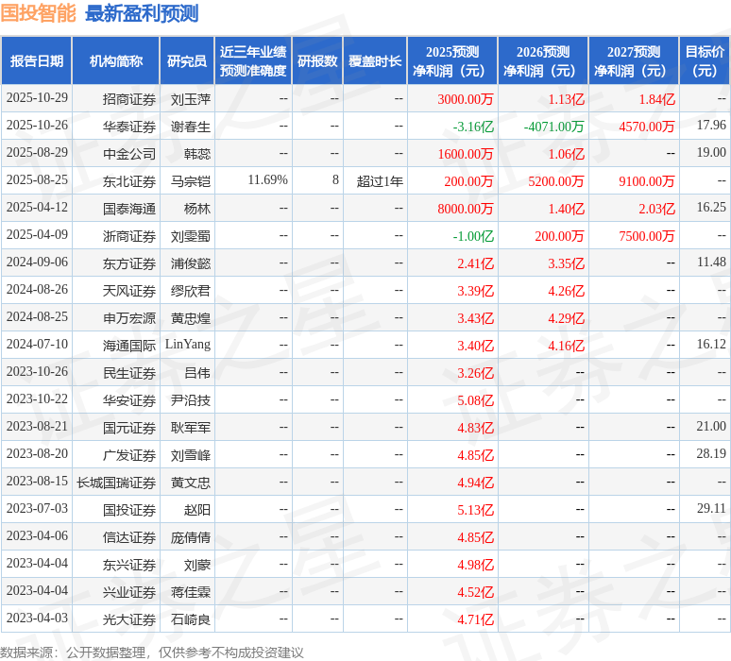Click analyst name LinYang
Screen dimensions: 731x661
188,346
